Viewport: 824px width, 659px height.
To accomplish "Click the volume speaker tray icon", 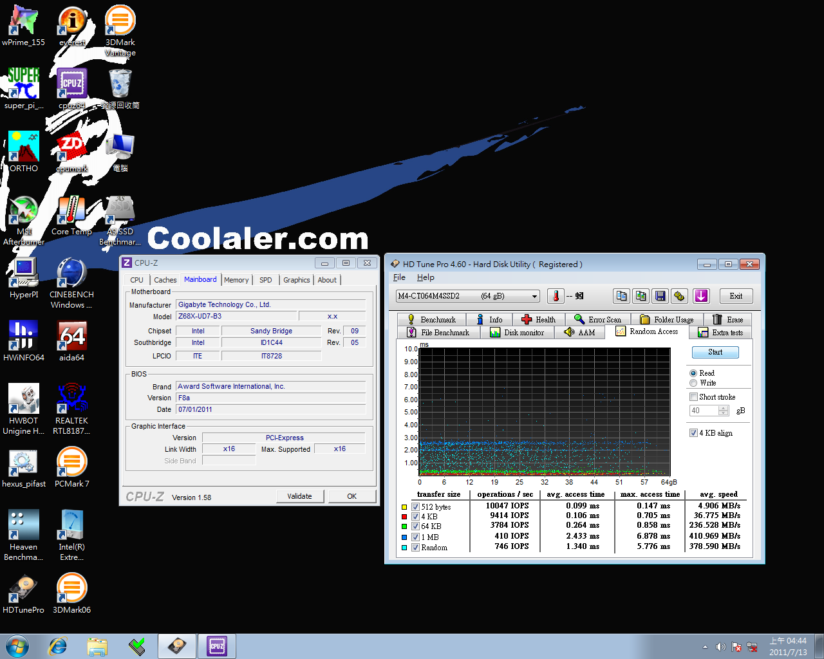I will point(721,647).
